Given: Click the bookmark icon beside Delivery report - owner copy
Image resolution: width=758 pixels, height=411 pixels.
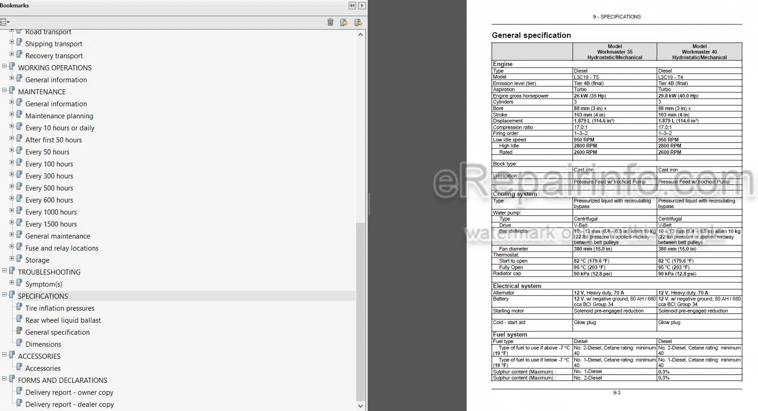Looking at the screenshot, I should [x=19, y=391].
